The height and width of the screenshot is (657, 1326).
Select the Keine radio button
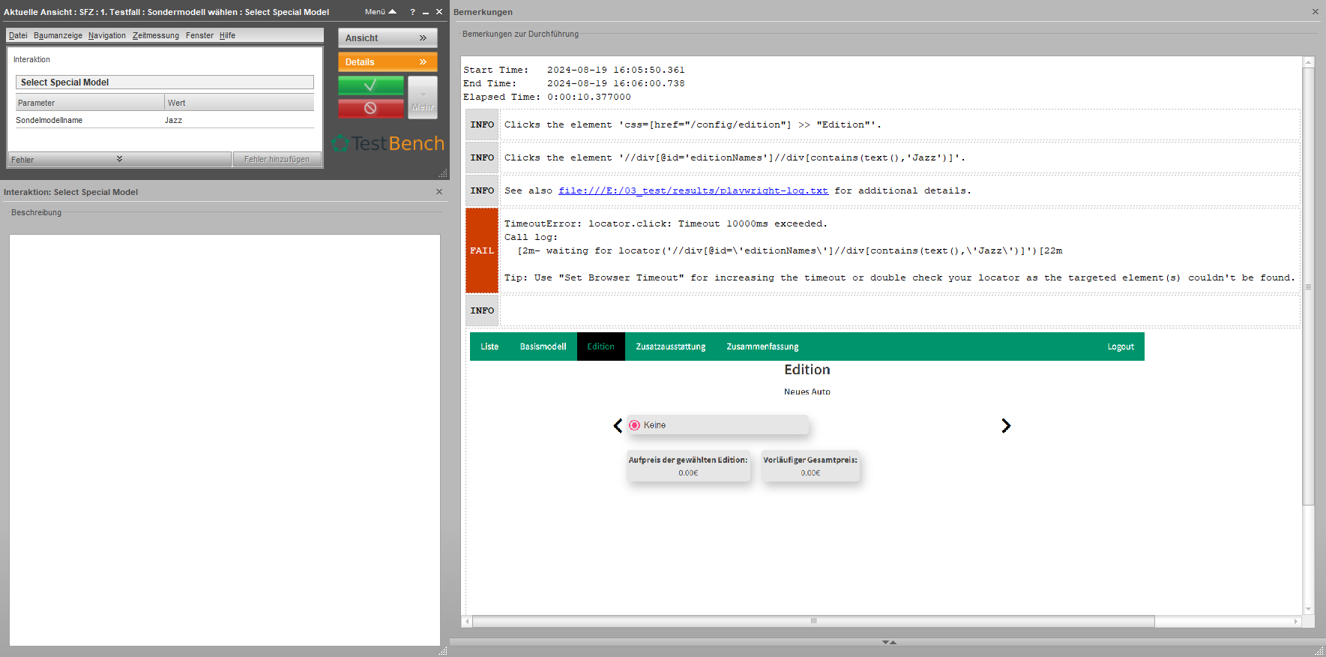tap(635, 425)
